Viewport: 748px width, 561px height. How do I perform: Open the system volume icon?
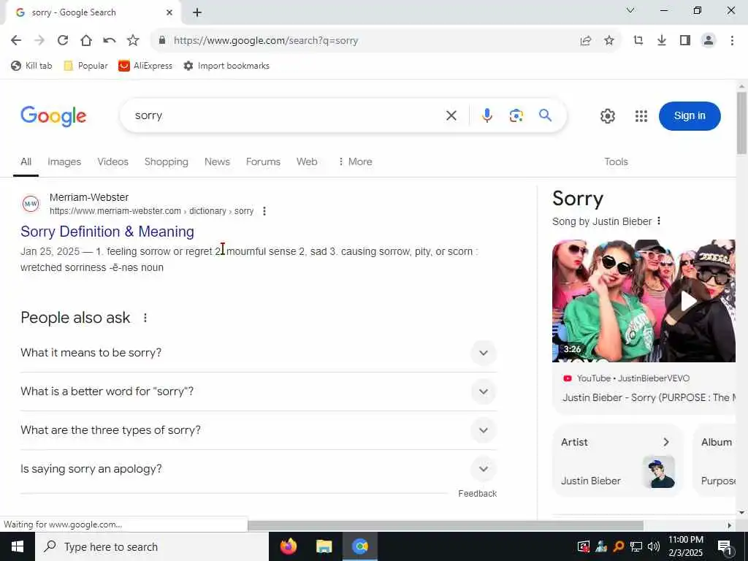coord(654,546)
